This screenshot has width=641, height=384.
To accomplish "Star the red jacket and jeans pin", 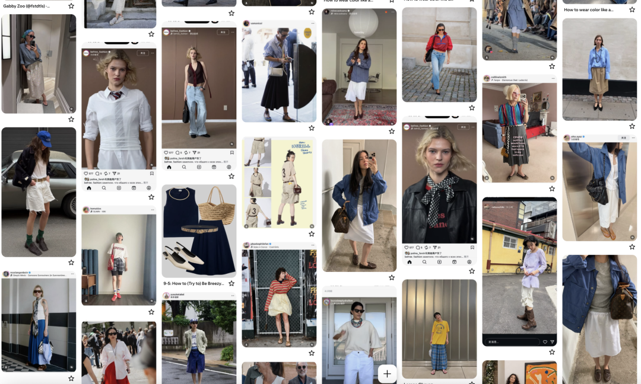I will [x=472, y=108].
